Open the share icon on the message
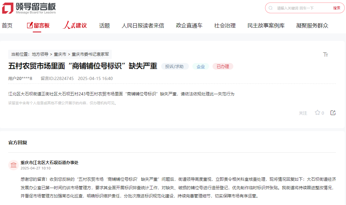346x205 pixels. tap(333, 112)
